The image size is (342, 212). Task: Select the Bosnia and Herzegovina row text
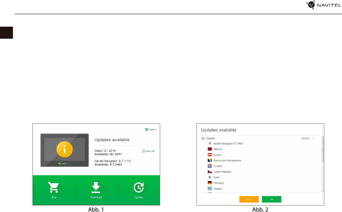pyautogui.click(x=227, y=160)
